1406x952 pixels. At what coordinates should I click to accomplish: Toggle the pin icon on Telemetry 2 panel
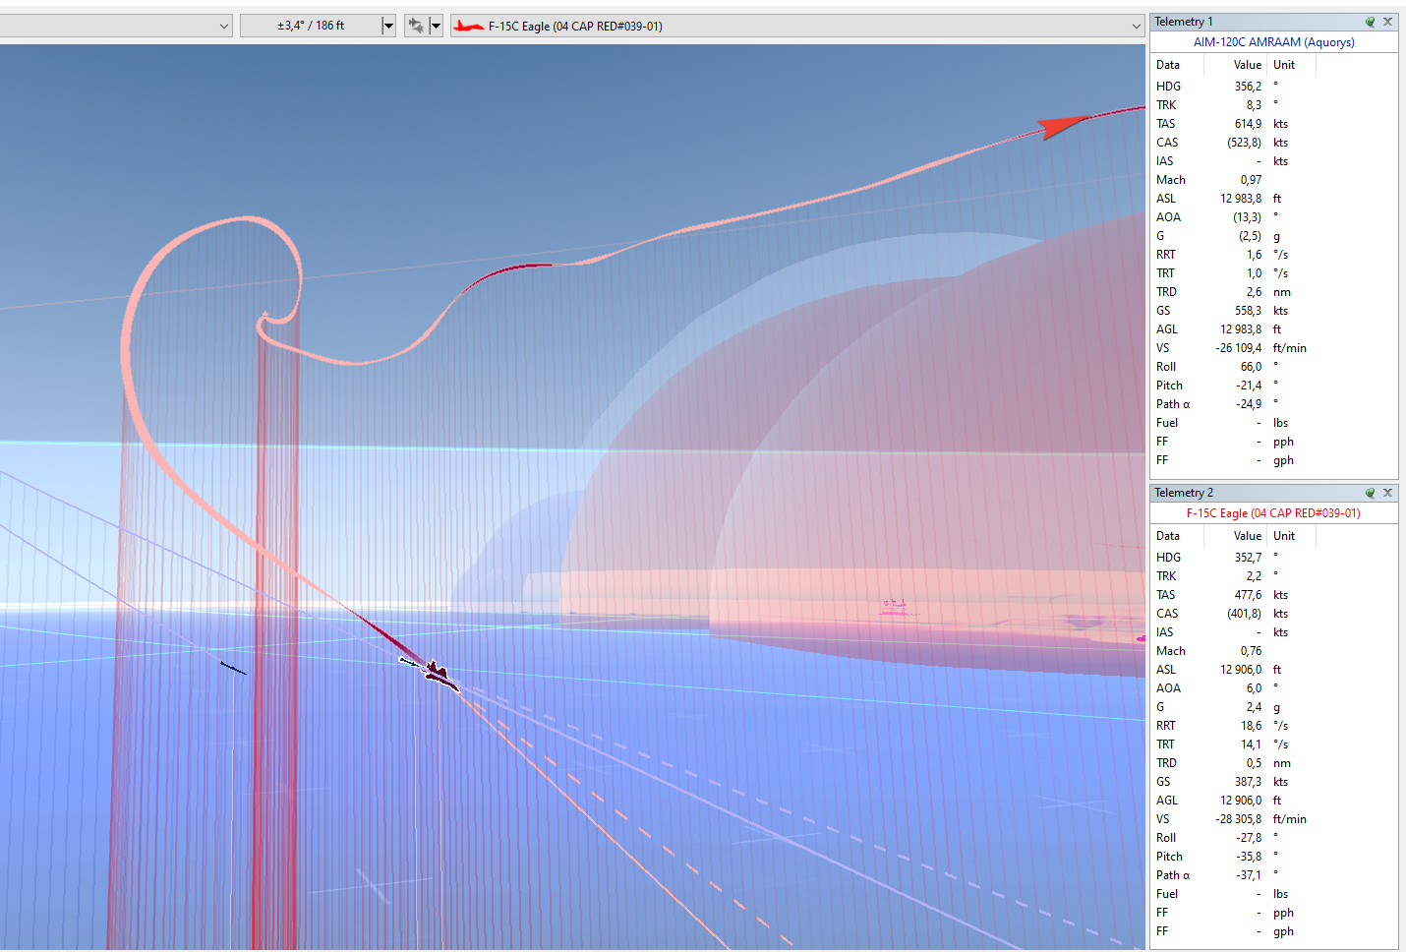click(x=1370, y=493)
